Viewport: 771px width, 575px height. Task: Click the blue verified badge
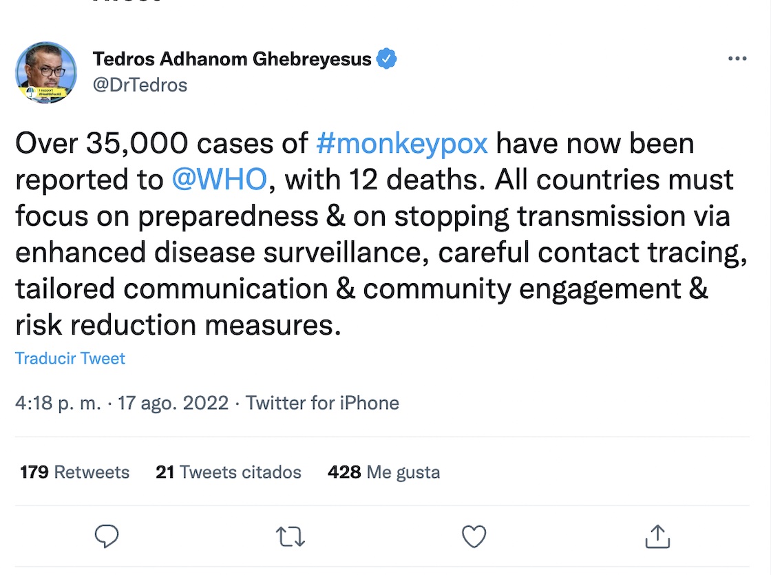tap(388, 60)
